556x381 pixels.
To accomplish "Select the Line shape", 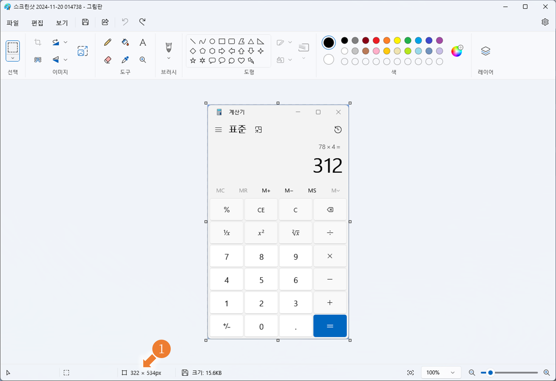I will click(193, 41).
